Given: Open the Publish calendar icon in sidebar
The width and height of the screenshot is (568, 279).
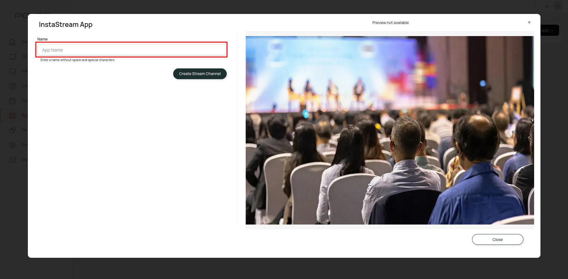Looking at the screenshot, I should point(12,101).
